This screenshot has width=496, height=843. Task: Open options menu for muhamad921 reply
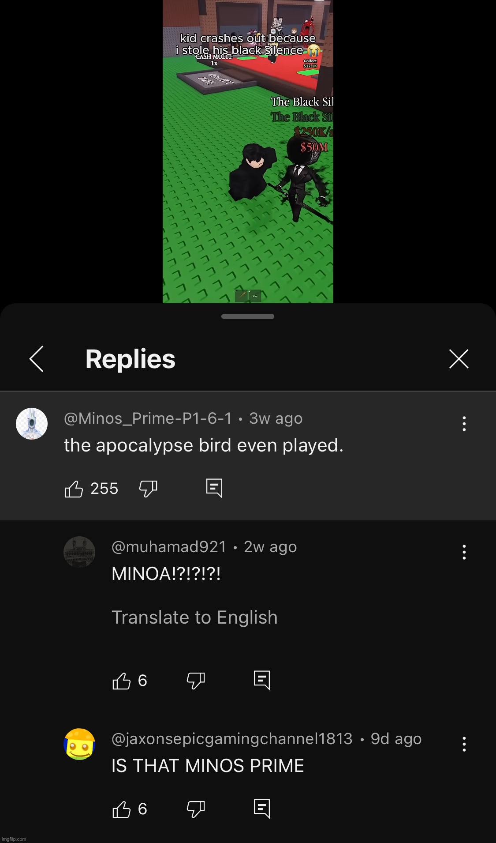click(464, 552)
